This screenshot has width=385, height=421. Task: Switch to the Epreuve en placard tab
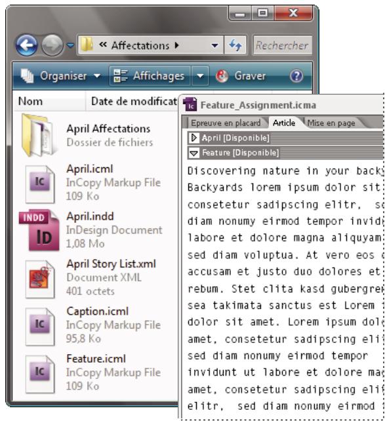pyautogui.click(x=226, y=123)
